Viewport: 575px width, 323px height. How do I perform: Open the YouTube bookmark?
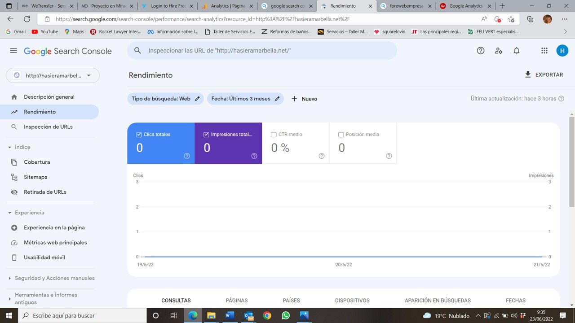(45, 32)
